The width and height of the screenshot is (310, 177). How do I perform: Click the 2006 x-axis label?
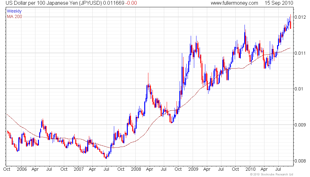[x=22, y=169]
